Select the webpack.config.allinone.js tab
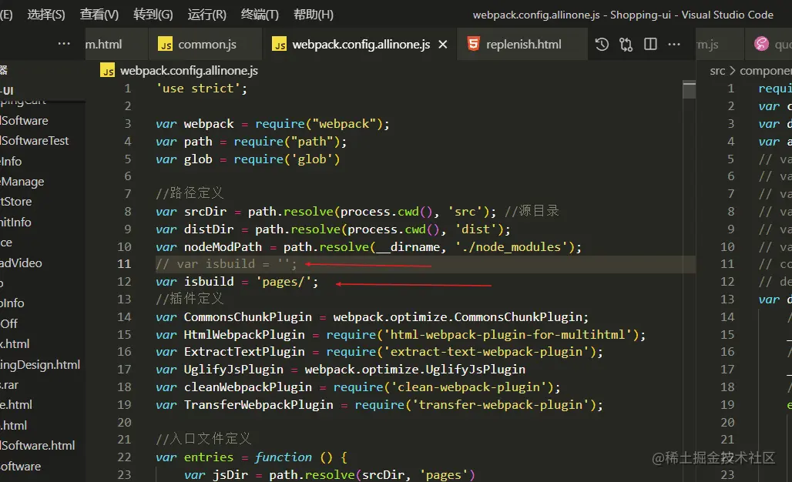Viewport: 792px width, 482px height. click(x=361, y=45)
